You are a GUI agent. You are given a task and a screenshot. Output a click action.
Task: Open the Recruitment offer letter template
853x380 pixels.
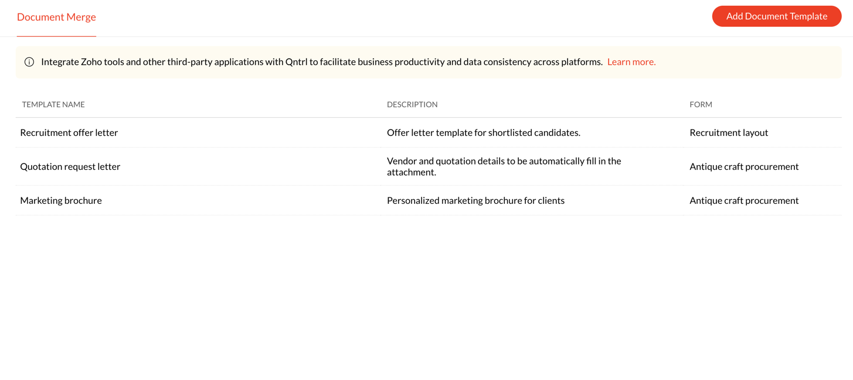tap(69, 133)
